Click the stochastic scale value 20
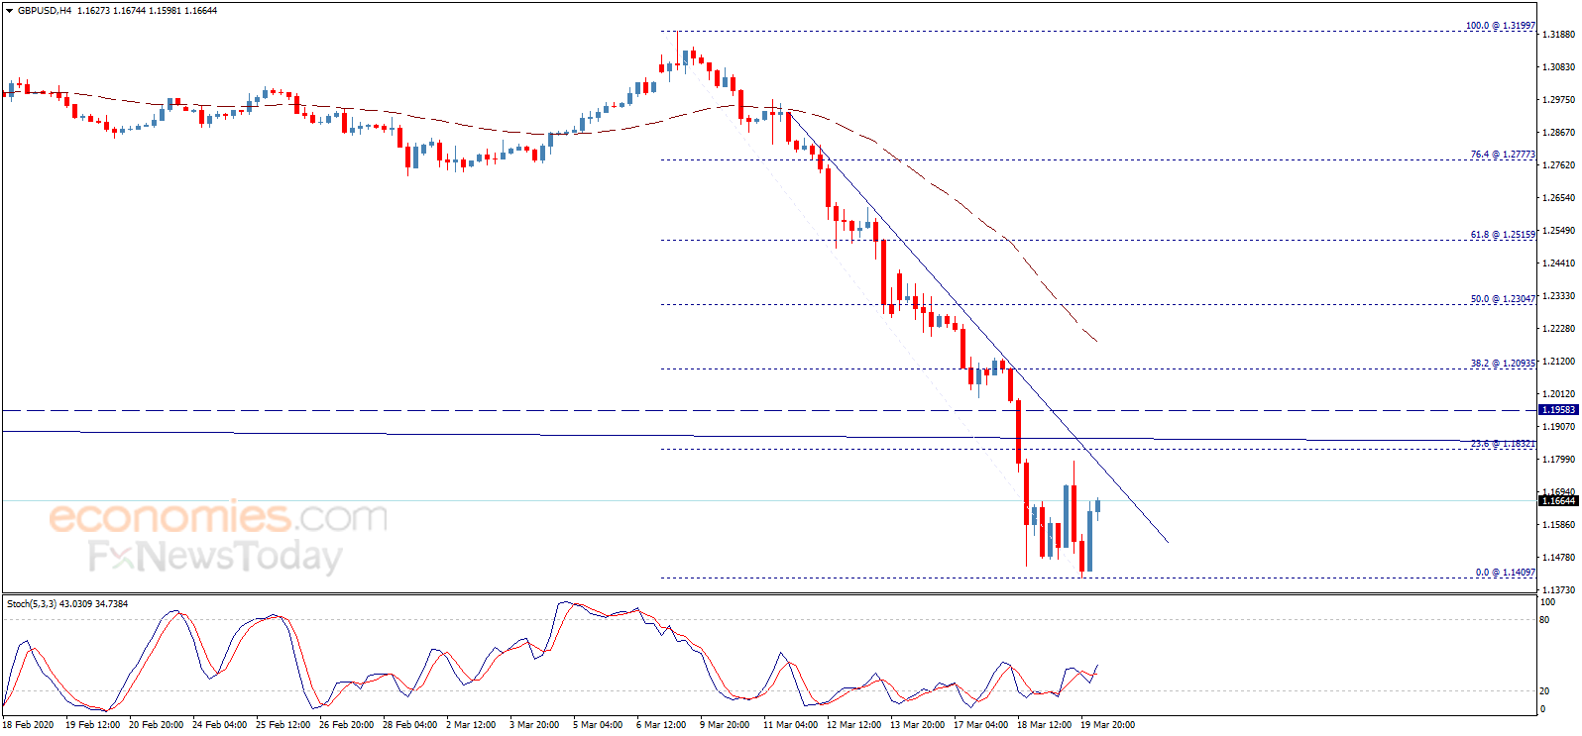The width and height of the screenshot is (1582, 736). coord(1544,691)
